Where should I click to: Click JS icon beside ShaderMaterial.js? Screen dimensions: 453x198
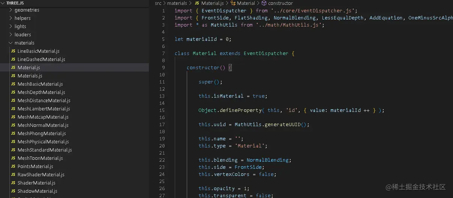(13, 183)
